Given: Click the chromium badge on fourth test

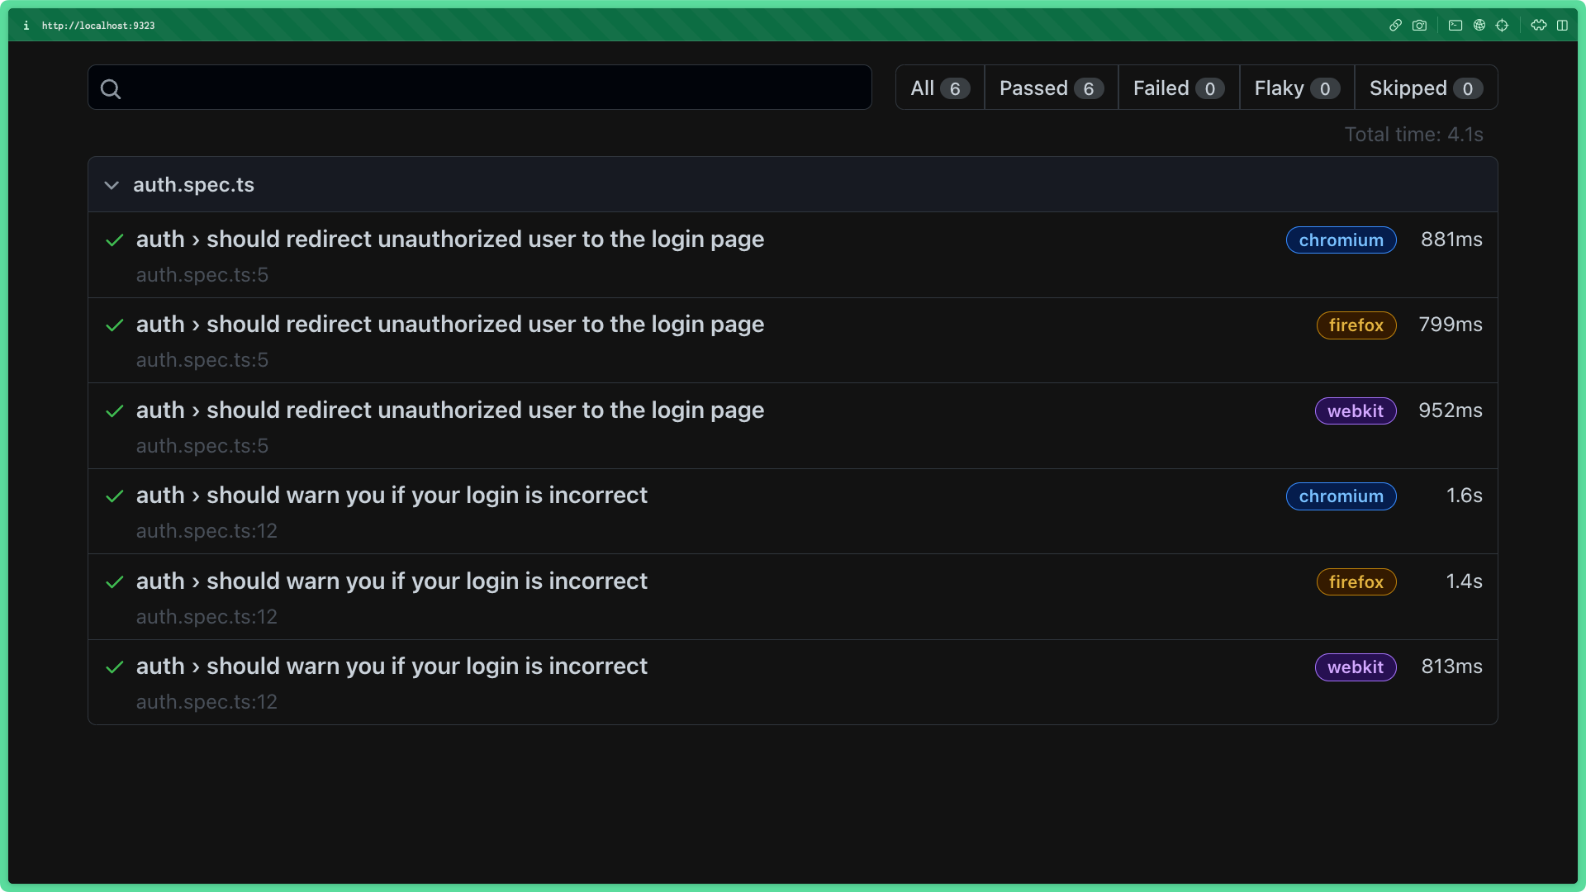Looking at the screenshot, I should [x=1341, y=496].
